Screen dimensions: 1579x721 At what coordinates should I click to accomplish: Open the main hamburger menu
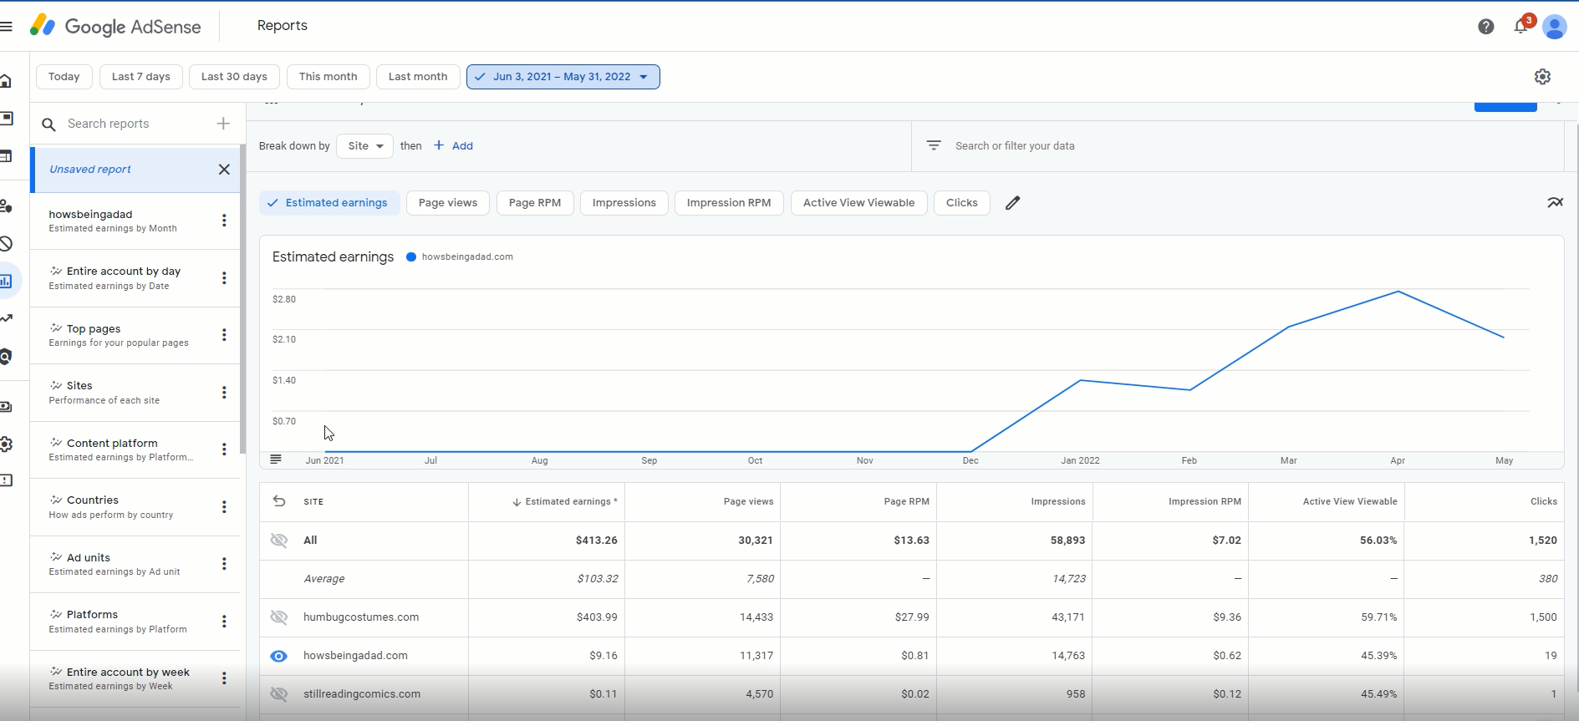coord(6,26)
